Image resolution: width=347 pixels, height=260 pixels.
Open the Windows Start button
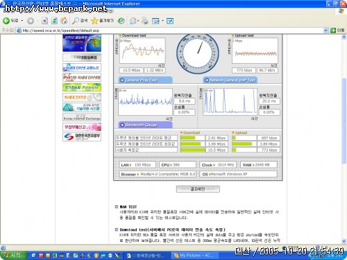pos(13,255)
